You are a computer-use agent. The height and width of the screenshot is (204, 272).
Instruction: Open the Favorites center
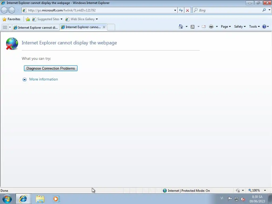point(11,19)
